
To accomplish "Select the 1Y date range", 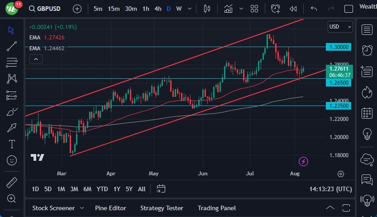I will [117, 189].
